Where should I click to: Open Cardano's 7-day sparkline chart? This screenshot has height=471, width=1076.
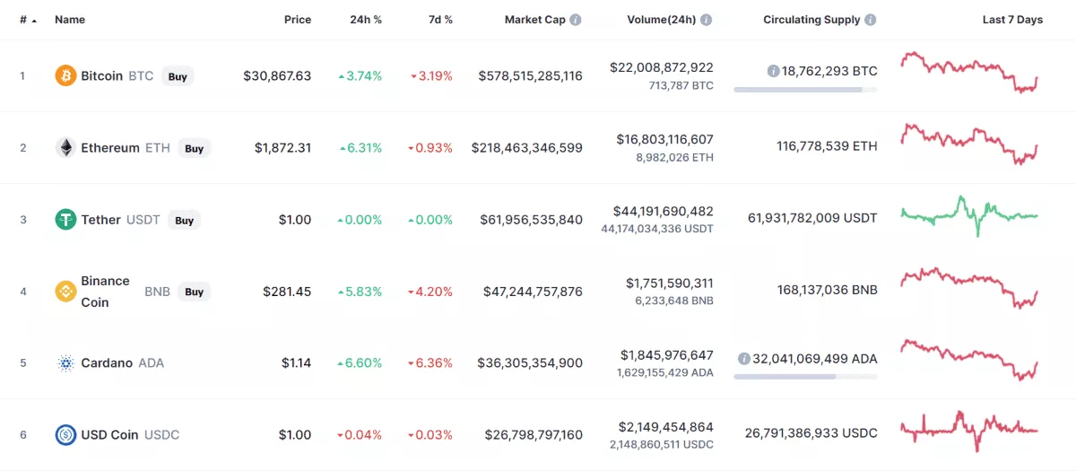point(969,360)
